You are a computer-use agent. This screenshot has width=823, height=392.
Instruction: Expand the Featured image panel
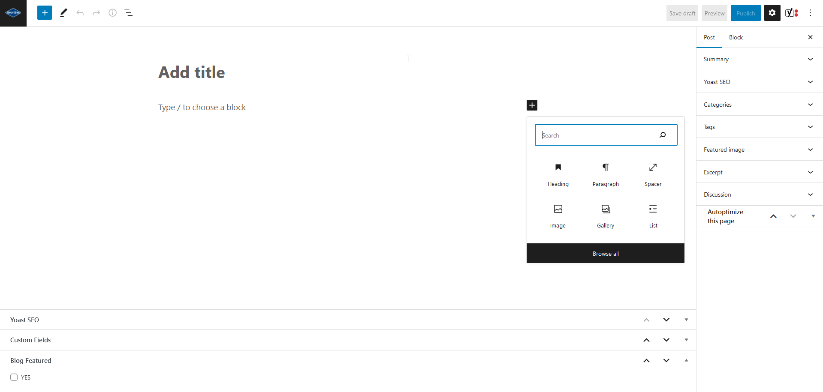[x=760, y=150]
